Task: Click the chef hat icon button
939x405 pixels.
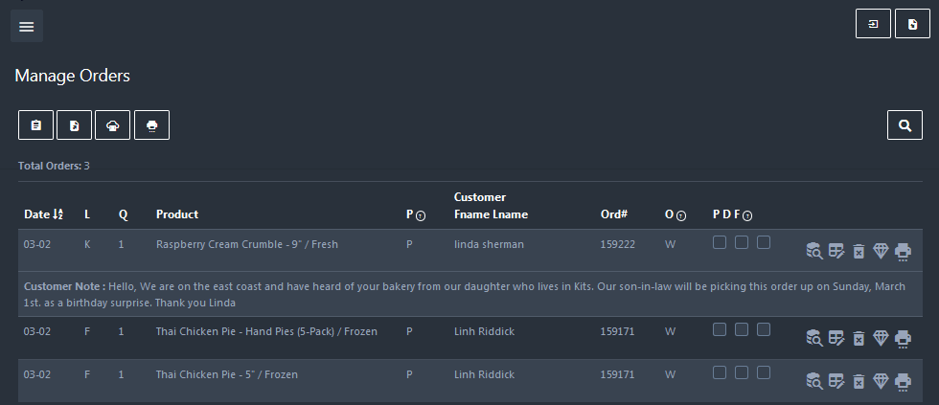Action: [113, 125]
